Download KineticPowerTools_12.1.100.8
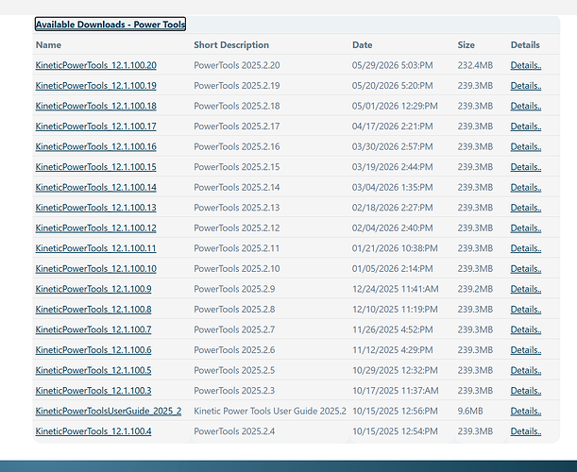Viewport: 577px width, 472px height. [x=93, y=310]
